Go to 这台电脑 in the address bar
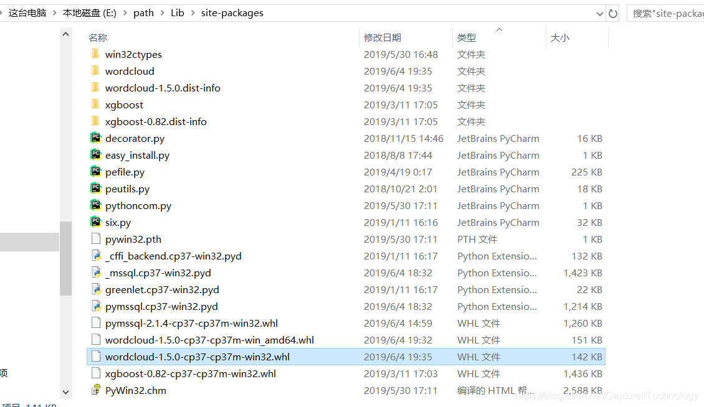 tap(27, 13)
